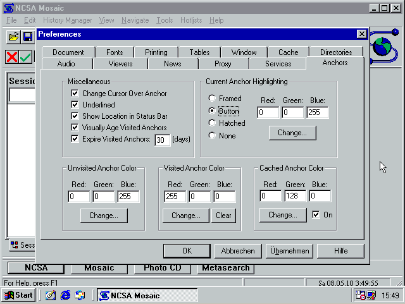The height and width of the screenshot is (304, 405).
Task: Click Übernehmen to apply settings
Action: click(290, 251)
